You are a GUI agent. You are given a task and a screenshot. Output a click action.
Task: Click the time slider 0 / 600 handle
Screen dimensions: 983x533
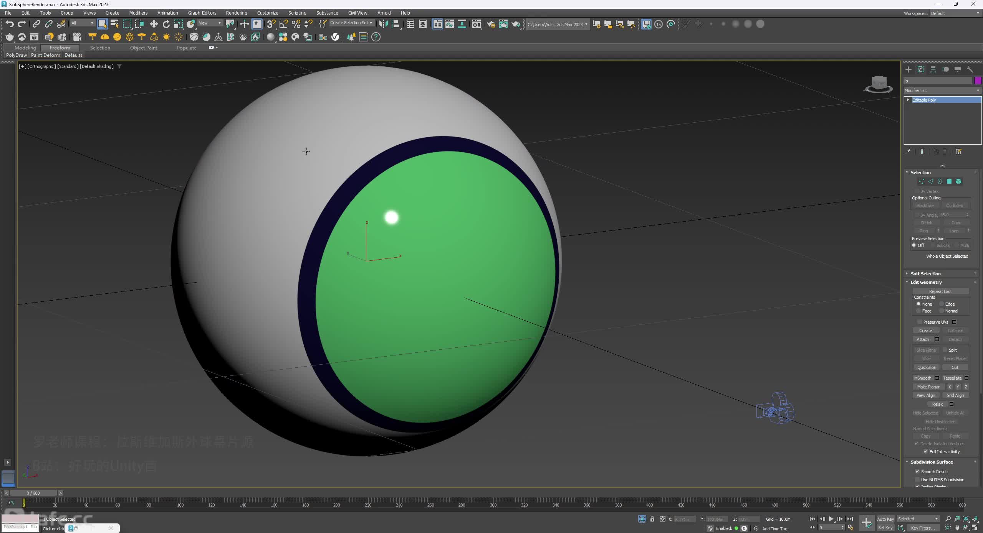point(33,493)
